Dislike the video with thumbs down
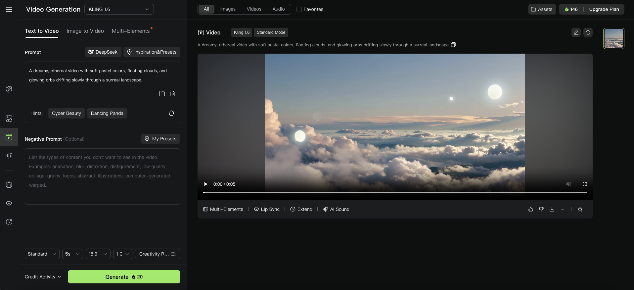The height and width of the screenshot is (290, 634). click(541, 209)
